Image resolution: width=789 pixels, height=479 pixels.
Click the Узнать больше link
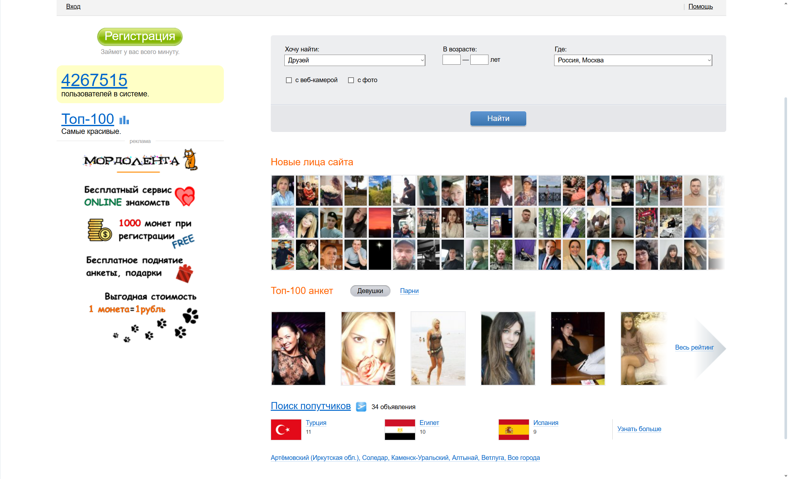click(639, 429)
